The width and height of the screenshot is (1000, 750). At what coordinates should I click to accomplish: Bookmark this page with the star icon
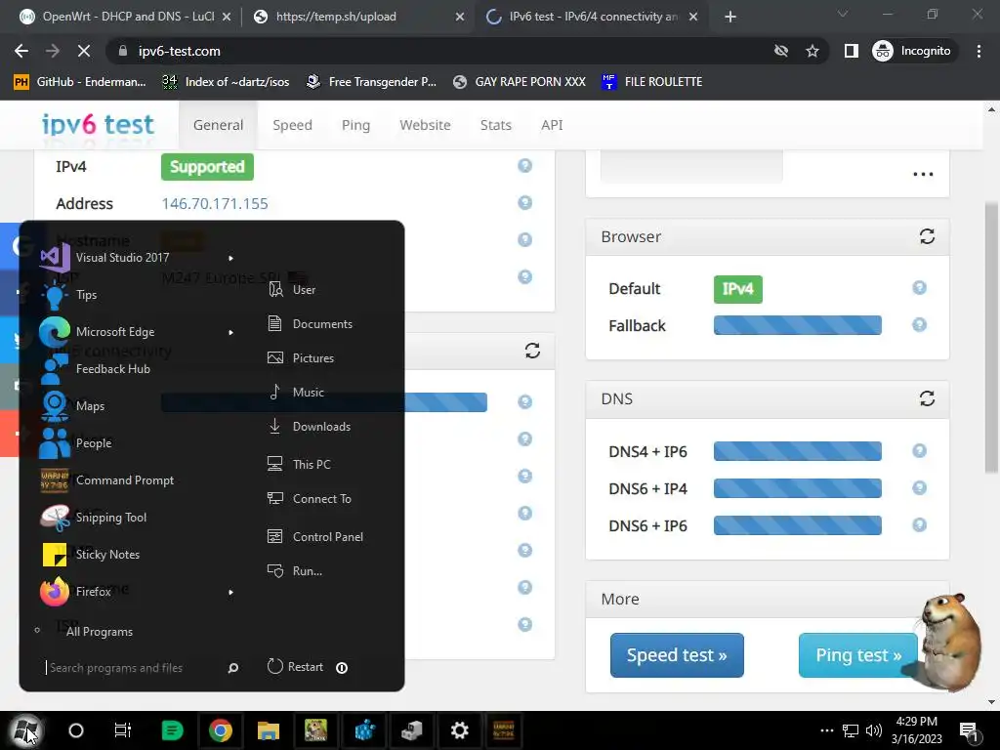pos(812,51)
